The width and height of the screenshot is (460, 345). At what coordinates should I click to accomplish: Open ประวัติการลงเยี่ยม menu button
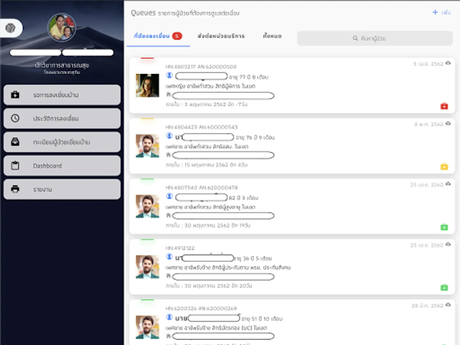click(x=62, y=118)
